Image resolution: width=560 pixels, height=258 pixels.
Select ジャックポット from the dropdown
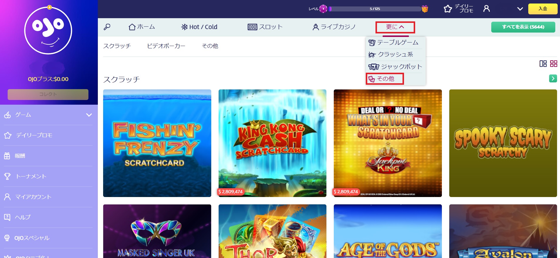pos(395,67)
